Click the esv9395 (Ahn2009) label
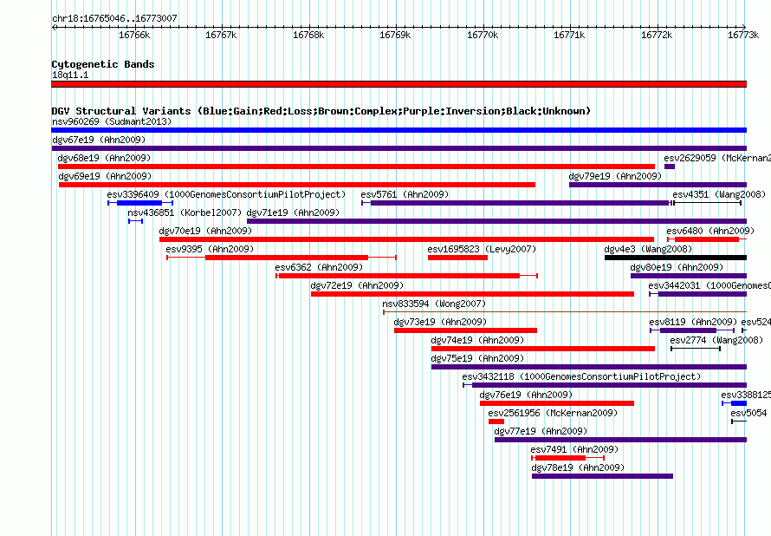The image size is (771, 536). (x=210, y=249)
